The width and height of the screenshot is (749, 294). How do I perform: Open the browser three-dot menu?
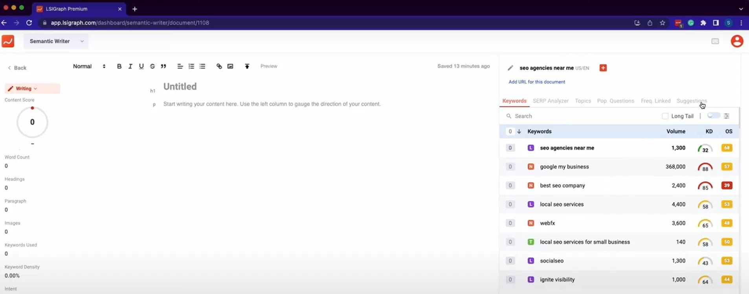[741, 23]
